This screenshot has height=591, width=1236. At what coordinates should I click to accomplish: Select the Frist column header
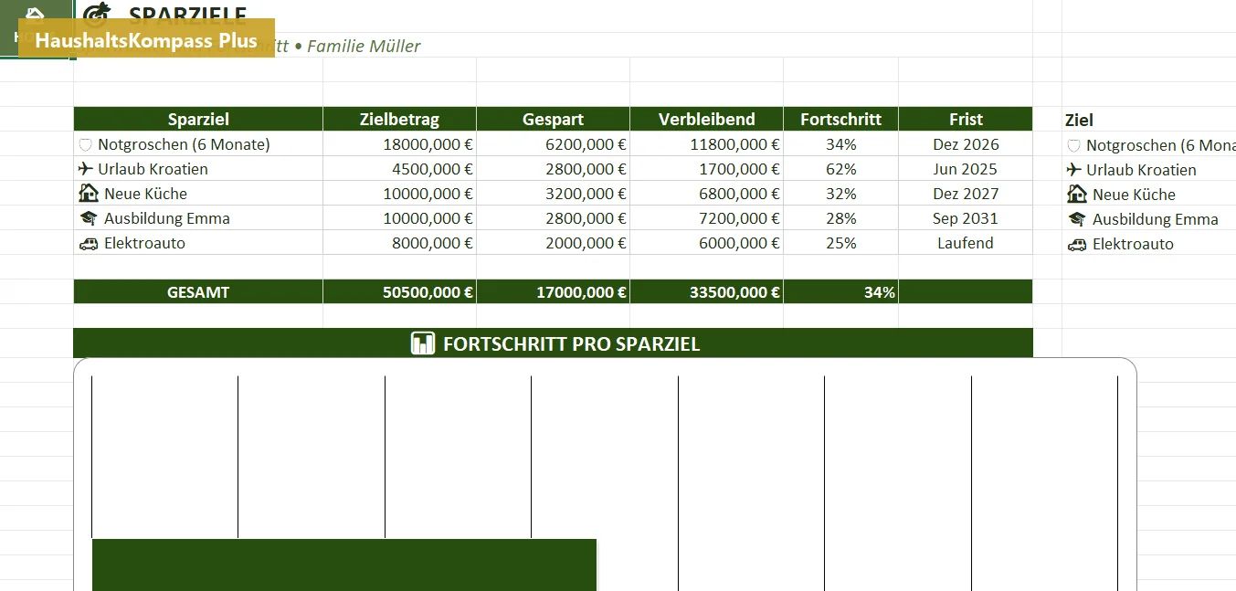966,119
